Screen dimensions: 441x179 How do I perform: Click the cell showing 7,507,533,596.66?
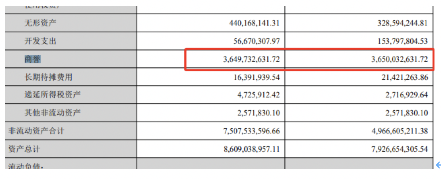[252, 131]
